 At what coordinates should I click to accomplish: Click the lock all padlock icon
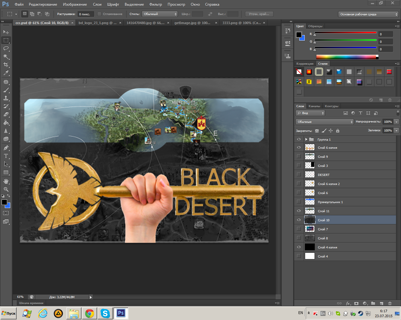click(x=338, y=131)
